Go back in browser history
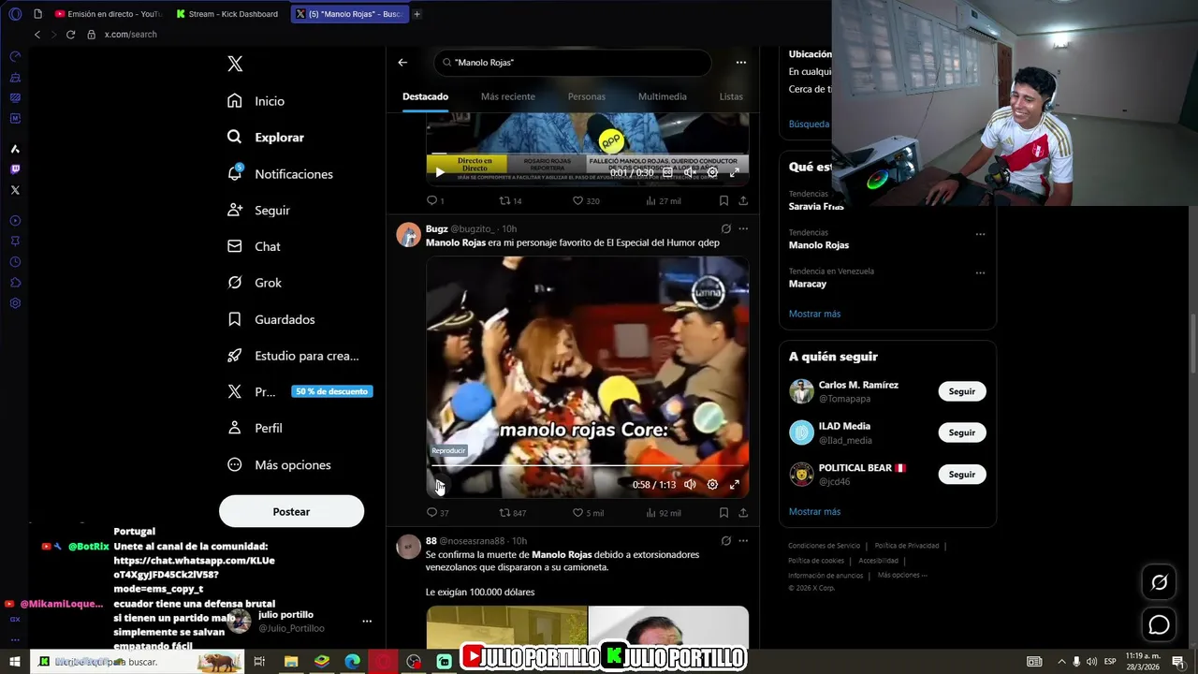1198x674 pixels. 37,35
